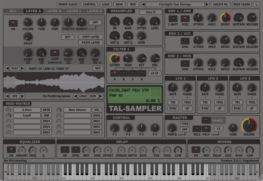
Task: Click the COPY LAYER button
Action: pyautogui.click(x=90, y=37)
